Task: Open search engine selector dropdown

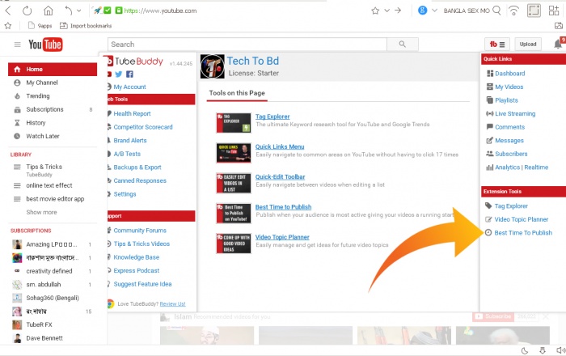Action: coord(435,11)
